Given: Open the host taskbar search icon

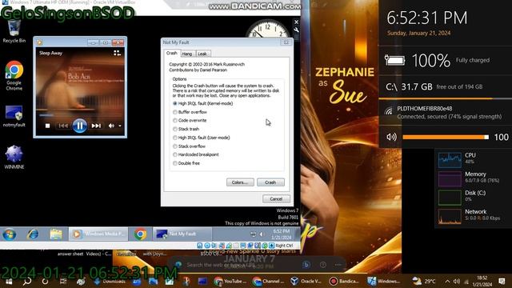Looking at the screenshot, I should point(27,281).
